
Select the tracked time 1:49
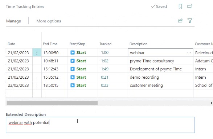tap(105, 69)
